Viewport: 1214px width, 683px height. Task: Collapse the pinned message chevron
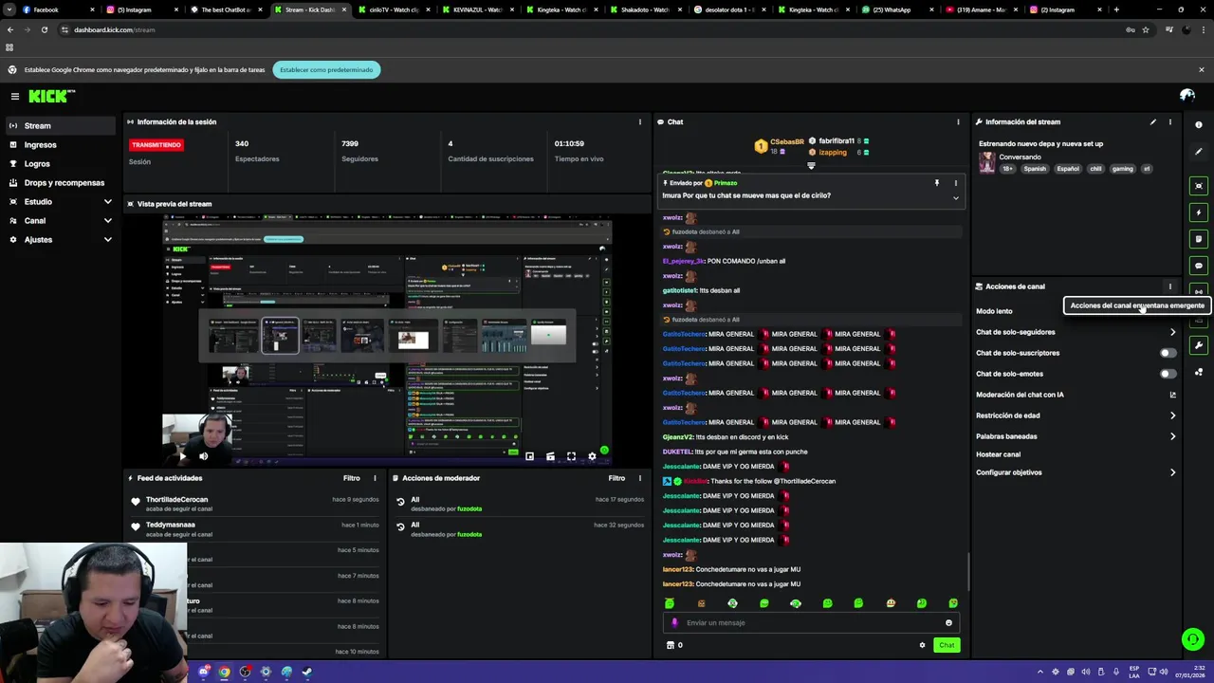pyautogui.click(x=955, y=198)
